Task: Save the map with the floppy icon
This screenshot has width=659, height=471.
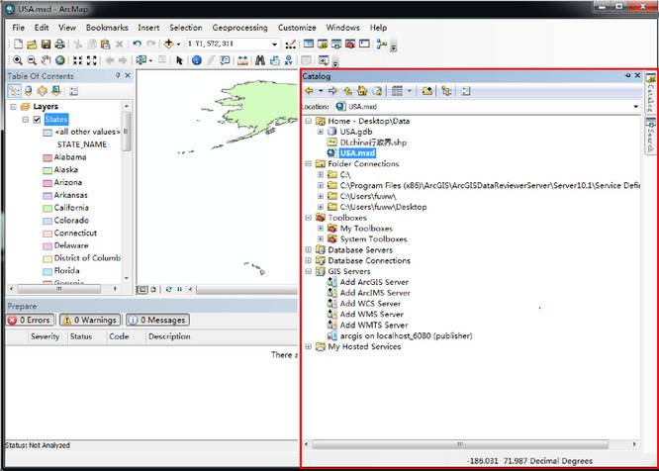Action: pyautogui.click(x=46, y=45)
